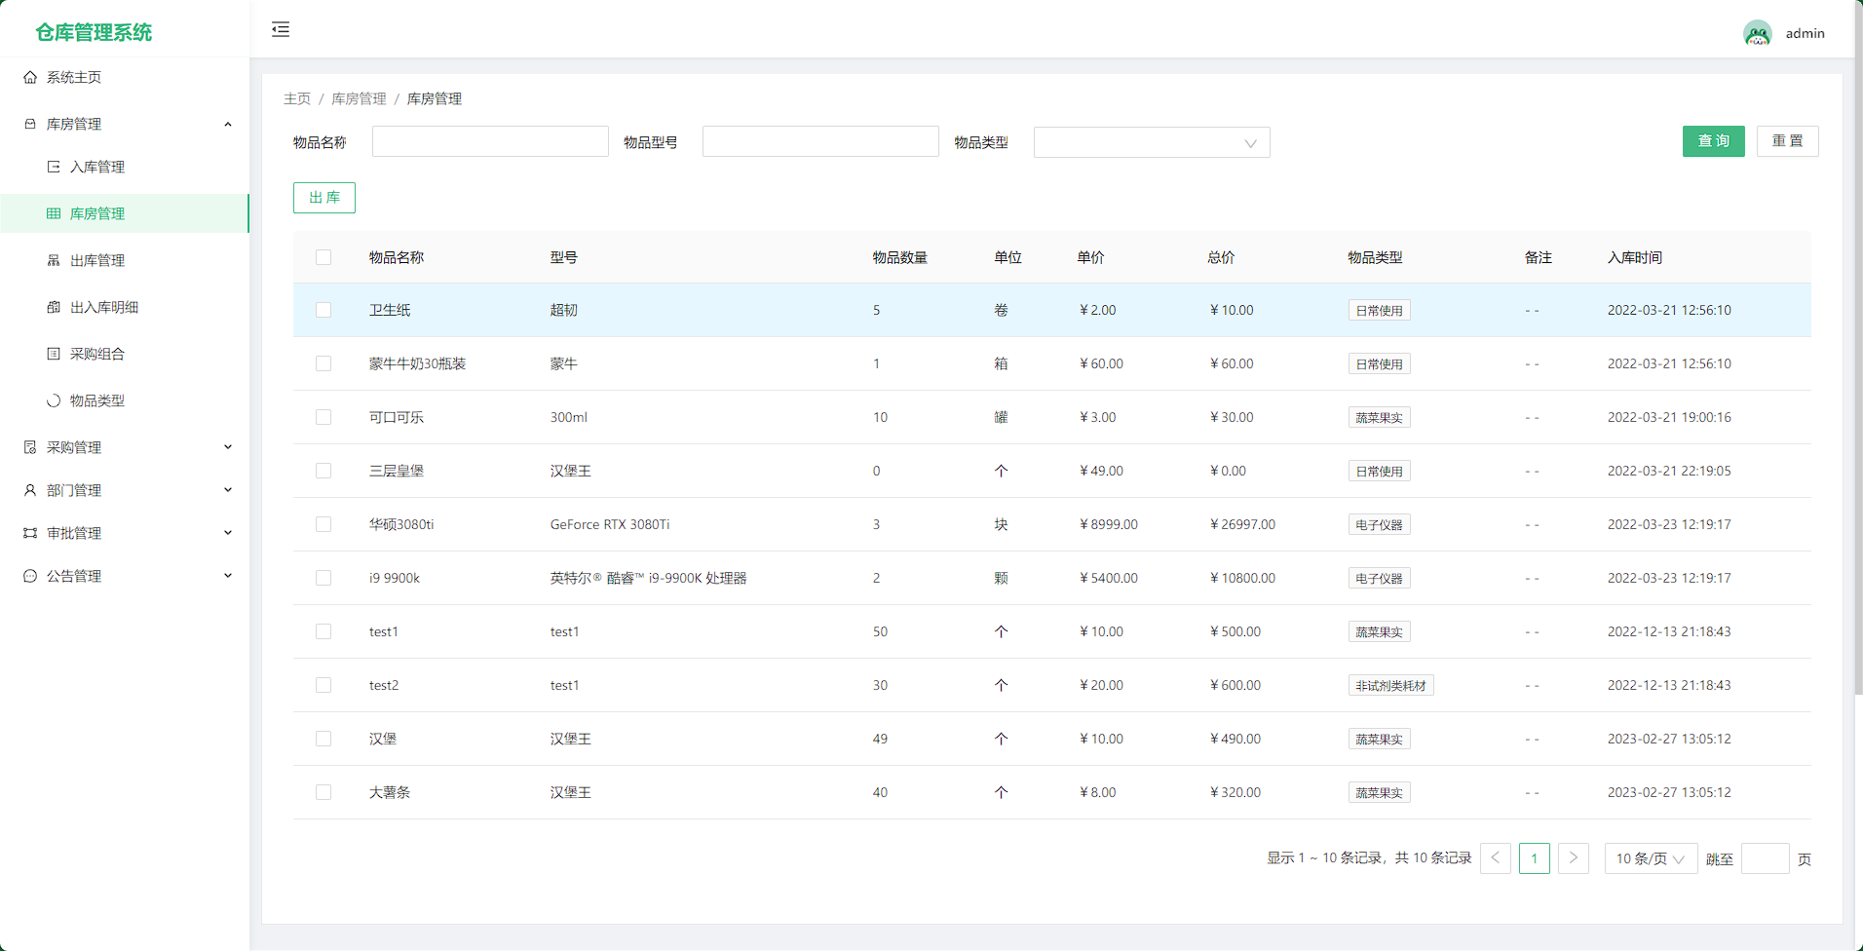Expand the 部门管理 sidebar menu
Image resolution: width=1863 pixels, height=951 pixels.
[x=228, y=490]
